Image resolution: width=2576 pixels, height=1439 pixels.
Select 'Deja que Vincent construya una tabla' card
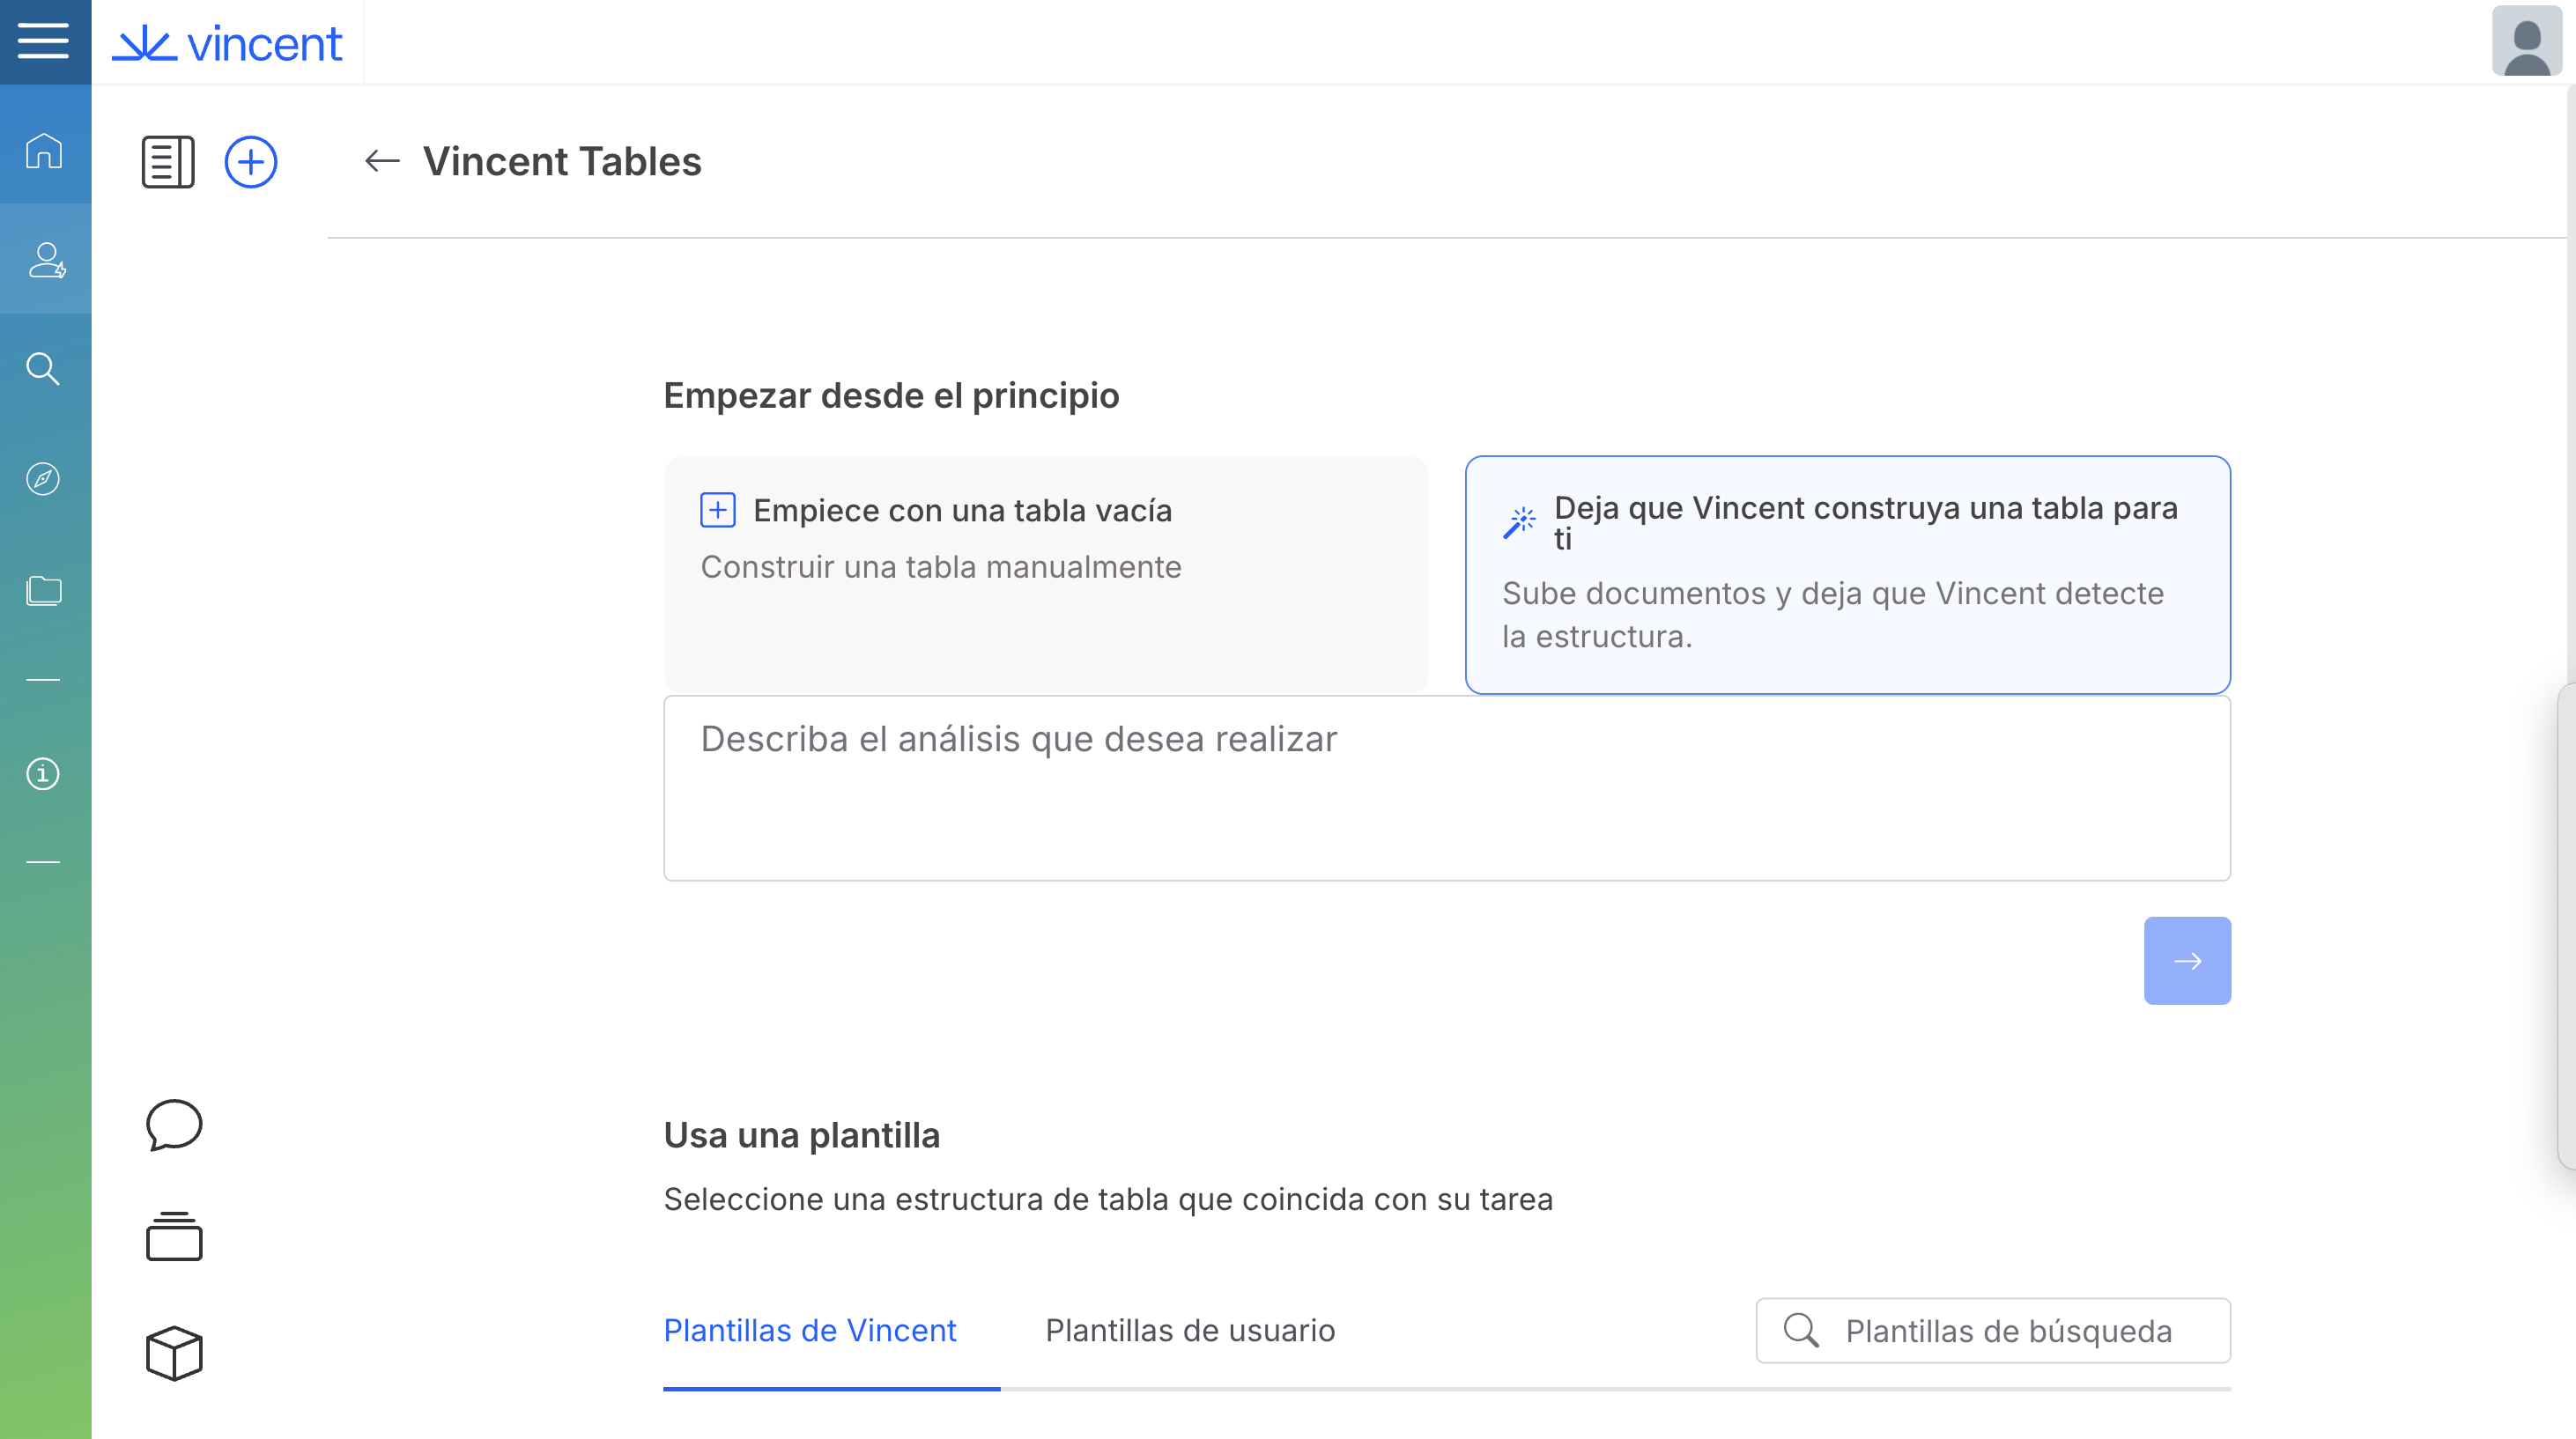(x=1847, y=573)
